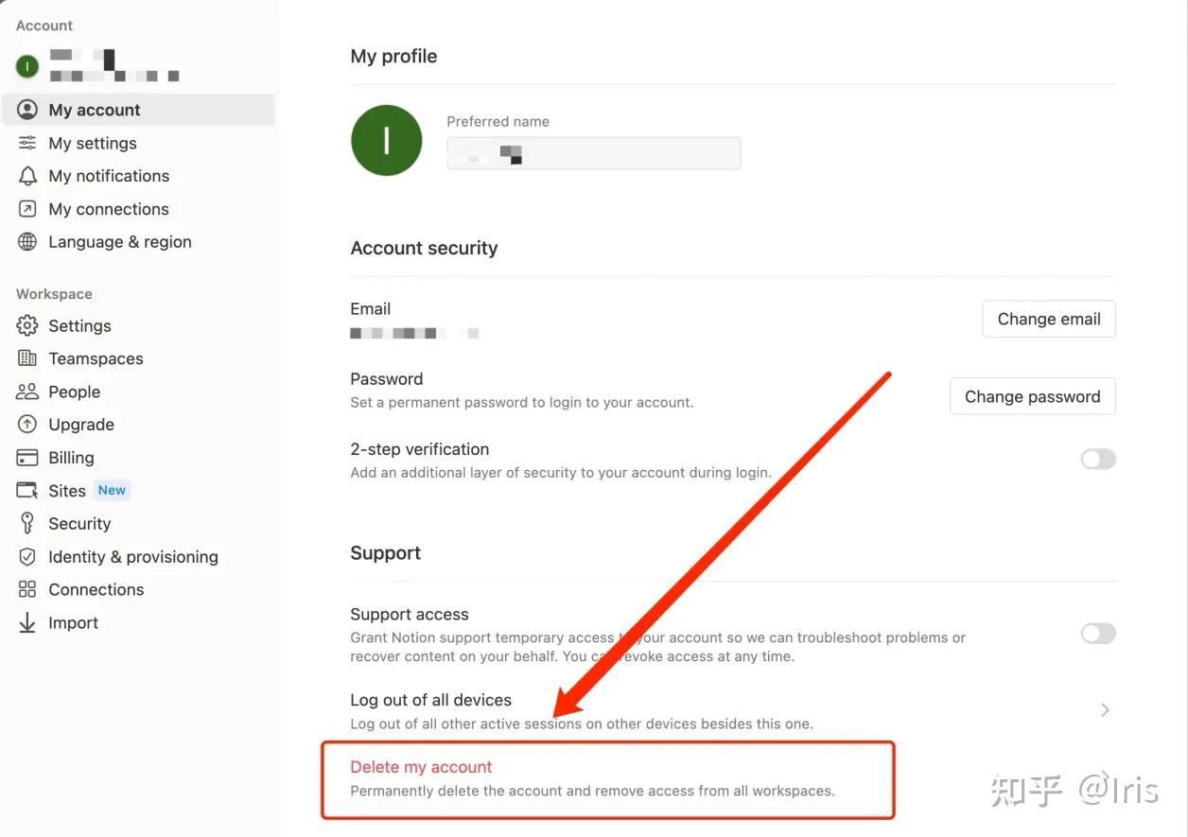Click the Identity & provisioning shield icon
Screen dimensions: 1188x837
pyautogui.click(x=27, y=557)
